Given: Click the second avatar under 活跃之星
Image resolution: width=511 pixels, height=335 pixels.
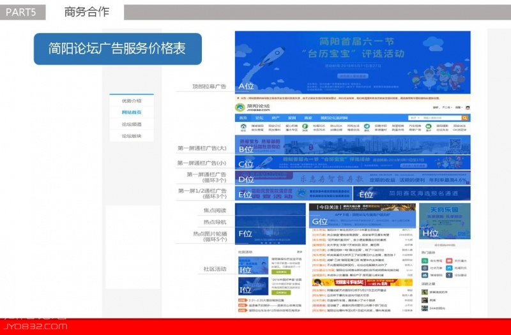Looking at the screenshot, I should [424, 300].
